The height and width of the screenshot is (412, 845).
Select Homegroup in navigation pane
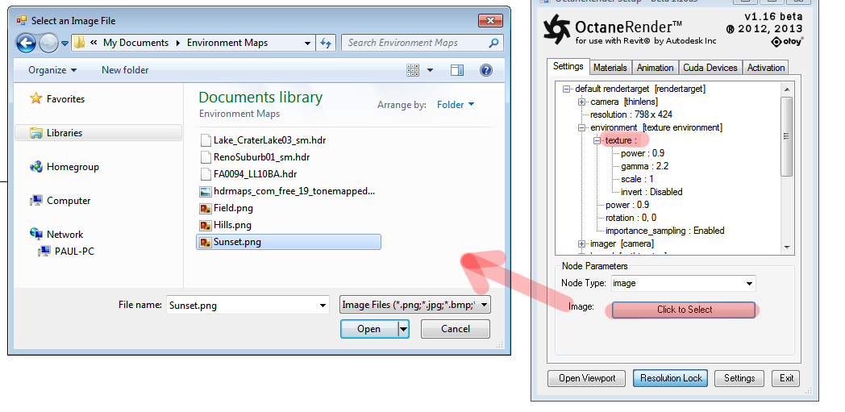(65, 167)
